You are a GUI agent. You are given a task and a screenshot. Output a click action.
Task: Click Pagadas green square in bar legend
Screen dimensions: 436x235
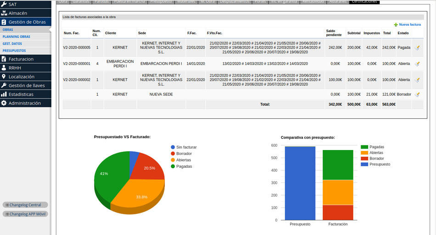click(364, 147)
